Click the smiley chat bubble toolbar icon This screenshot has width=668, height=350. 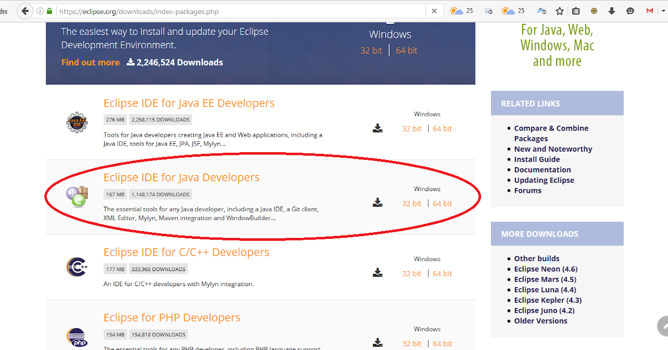pos(630,11)
